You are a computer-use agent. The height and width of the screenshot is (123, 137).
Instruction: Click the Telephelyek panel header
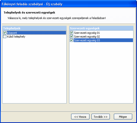pos(34,28)
